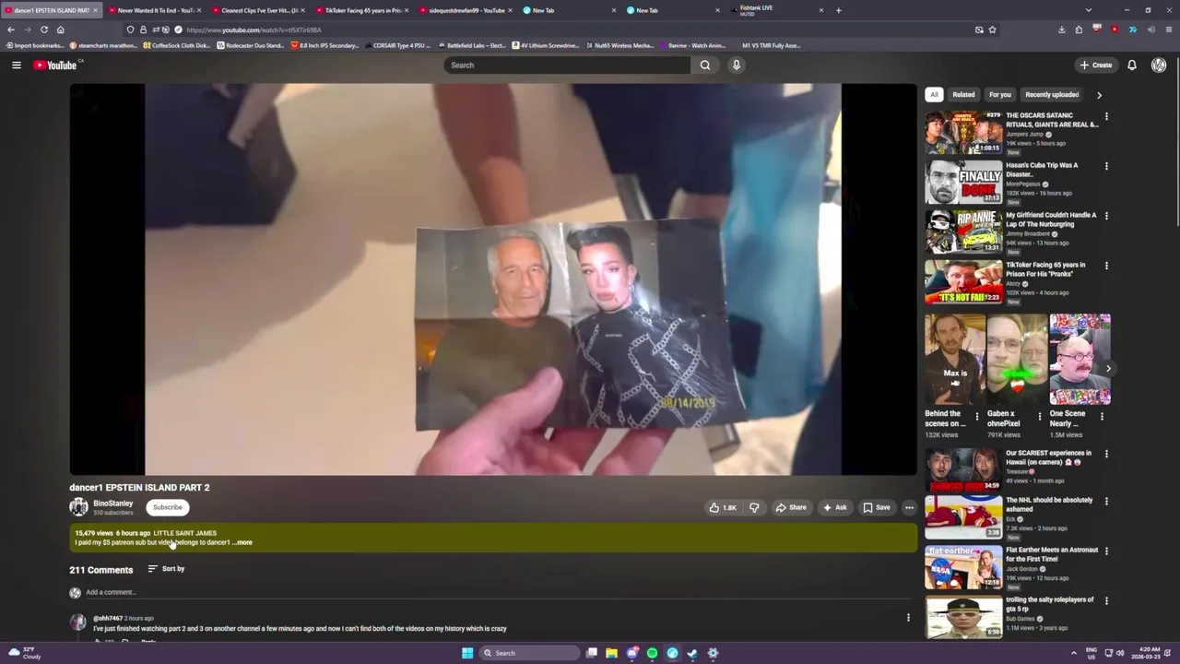Open trolling the salty roleplayers thumbnail
This screenshot has height=664, width=1180.
coord(963,616)
